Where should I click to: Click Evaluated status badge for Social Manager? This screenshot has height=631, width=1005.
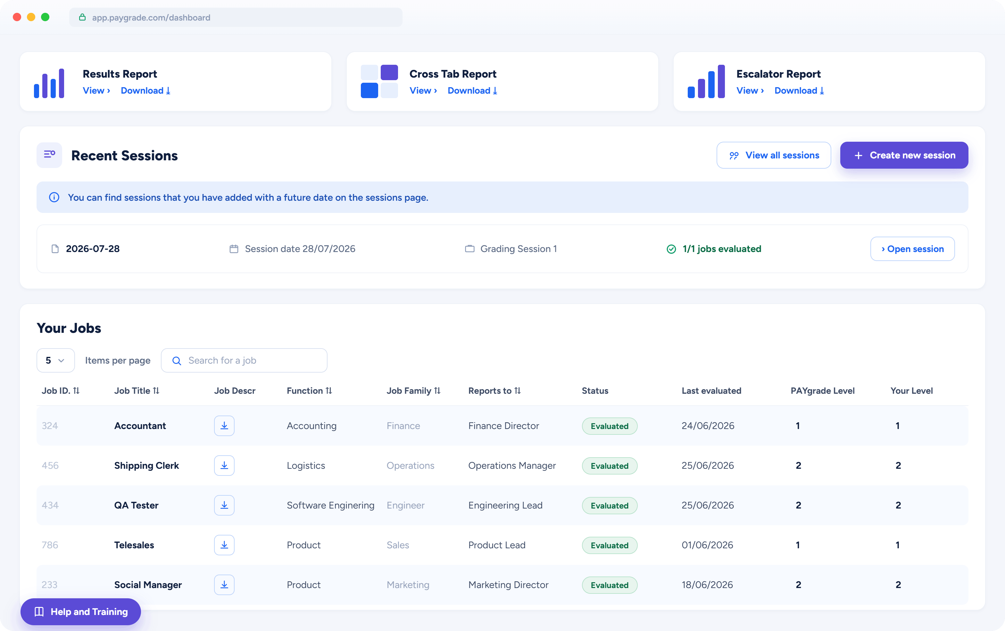pyautogui.click(x=609, y=585)
